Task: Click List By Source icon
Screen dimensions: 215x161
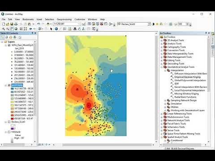Action: (6, 37)
